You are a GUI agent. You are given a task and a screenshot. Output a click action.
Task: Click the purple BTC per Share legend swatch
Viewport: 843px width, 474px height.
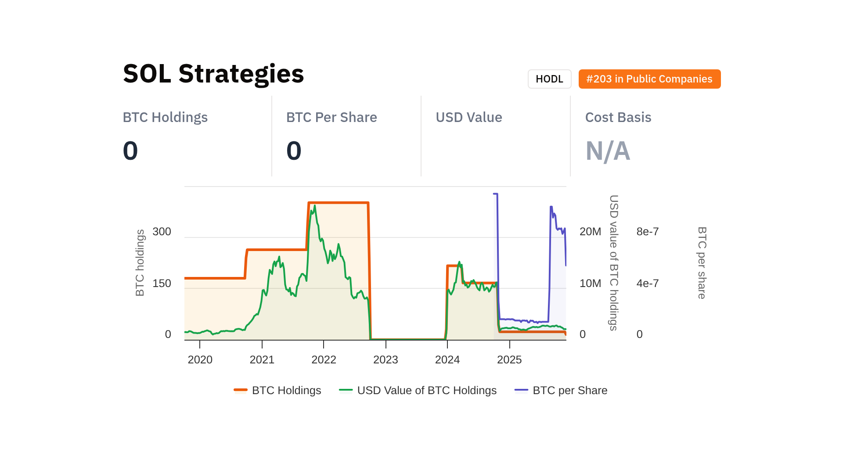(x=521, y=390)
